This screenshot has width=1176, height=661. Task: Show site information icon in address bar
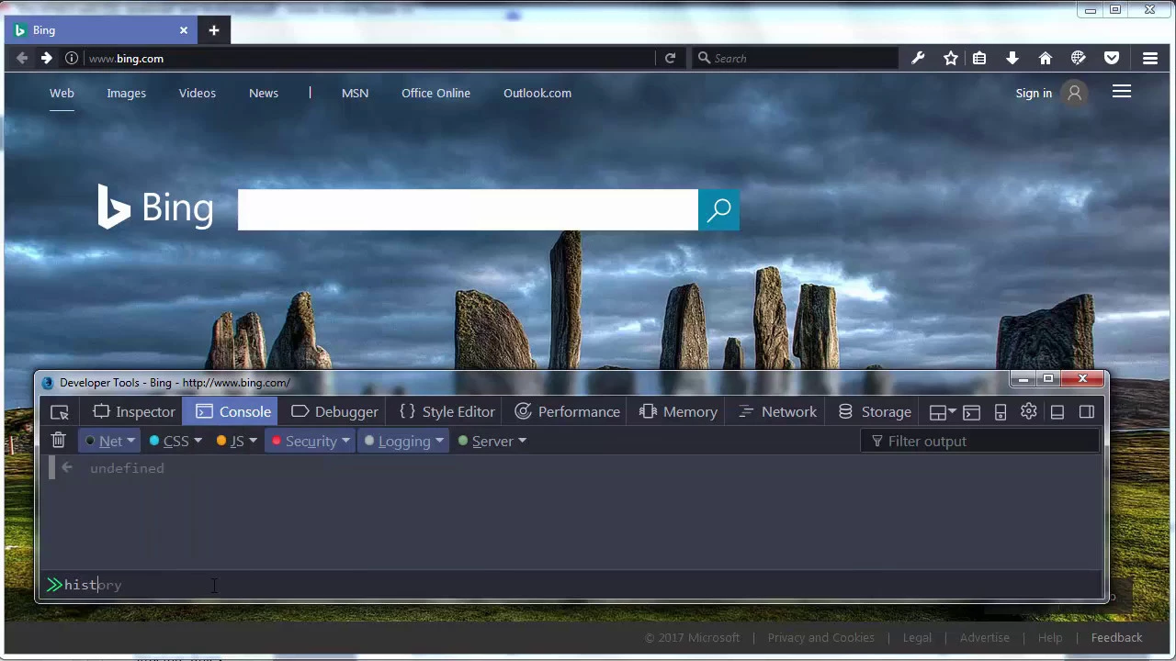[72, 58]
